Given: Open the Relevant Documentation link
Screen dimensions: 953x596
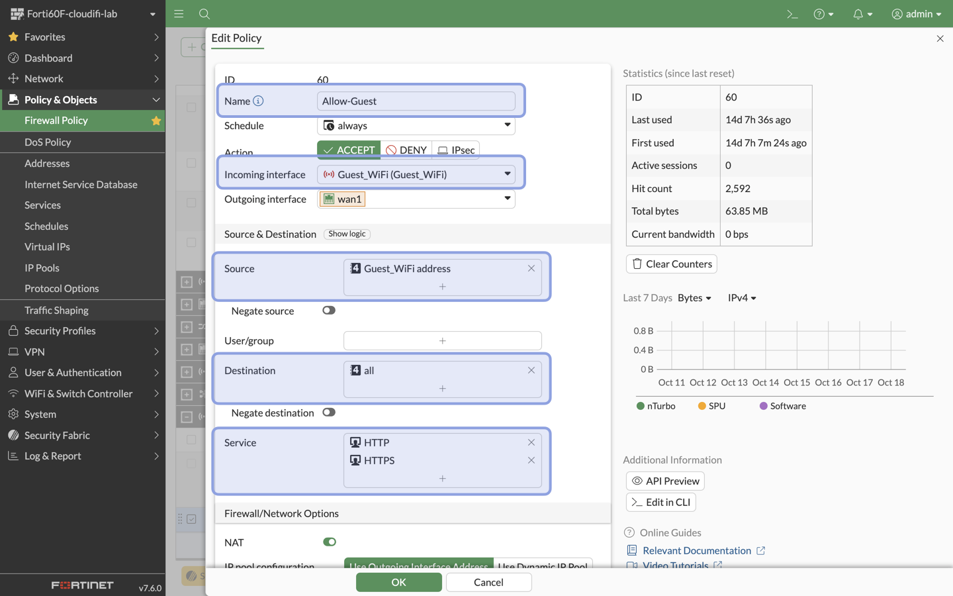Looking at the screenshot, I should click(x=696, y=550).
